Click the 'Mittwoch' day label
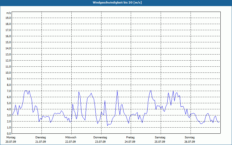232x145 pixels. pyautogui.click(x=71, y=137)
